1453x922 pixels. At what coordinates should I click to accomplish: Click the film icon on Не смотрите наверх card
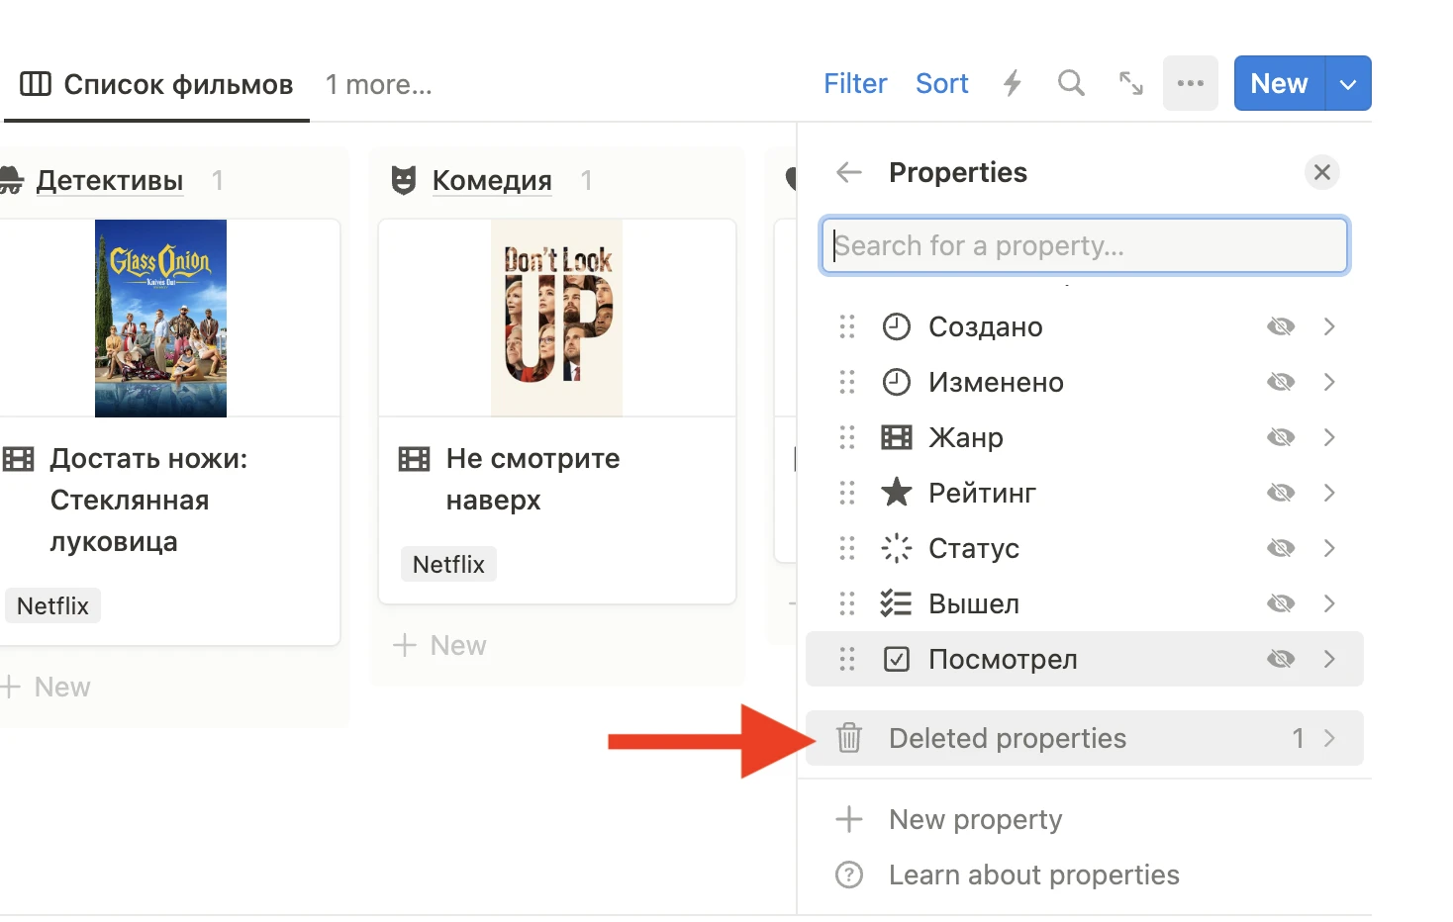[414, 459]
